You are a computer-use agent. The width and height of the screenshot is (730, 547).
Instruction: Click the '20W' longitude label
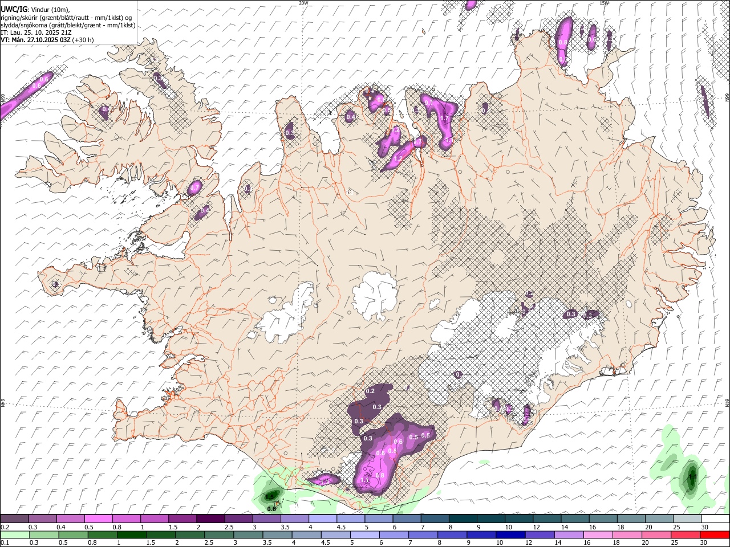pos(303,3)
